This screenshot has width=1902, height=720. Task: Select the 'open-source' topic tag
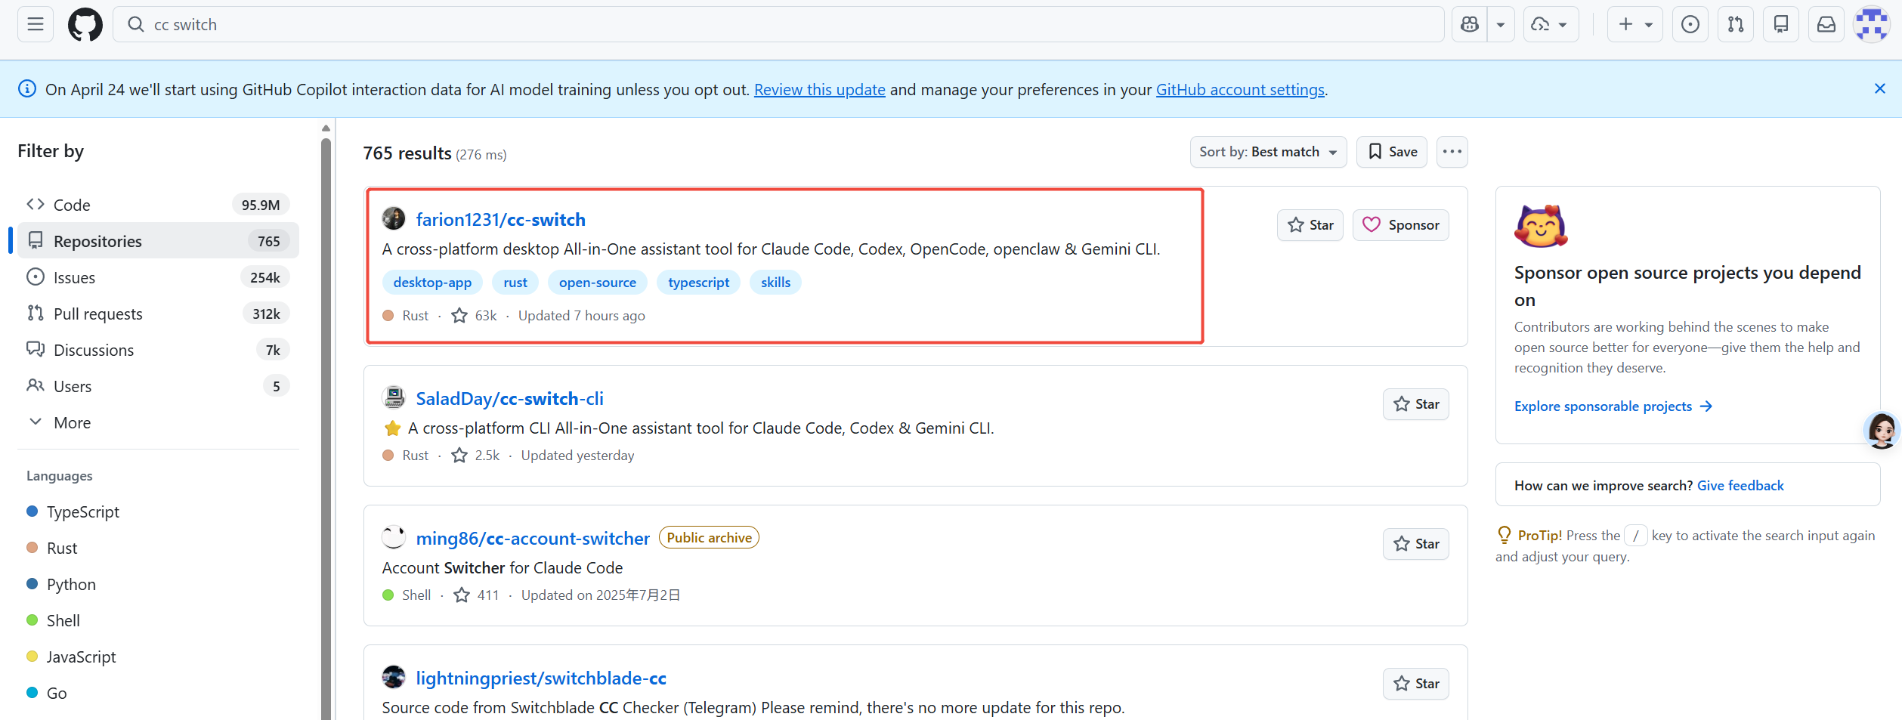[598, 283]
